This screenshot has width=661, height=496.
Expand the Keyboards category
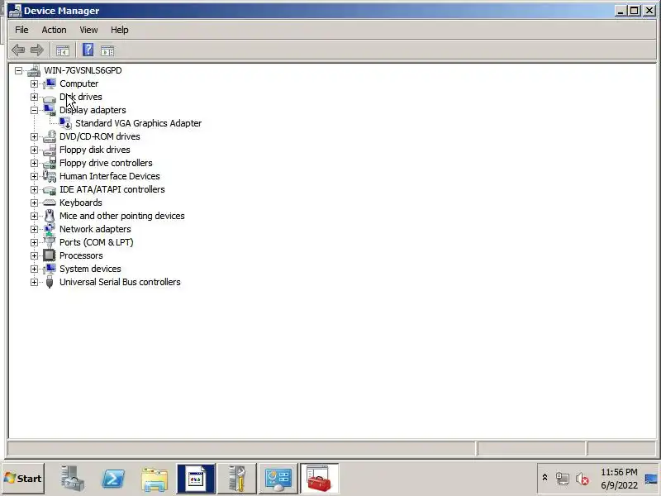tap(34, 203)
